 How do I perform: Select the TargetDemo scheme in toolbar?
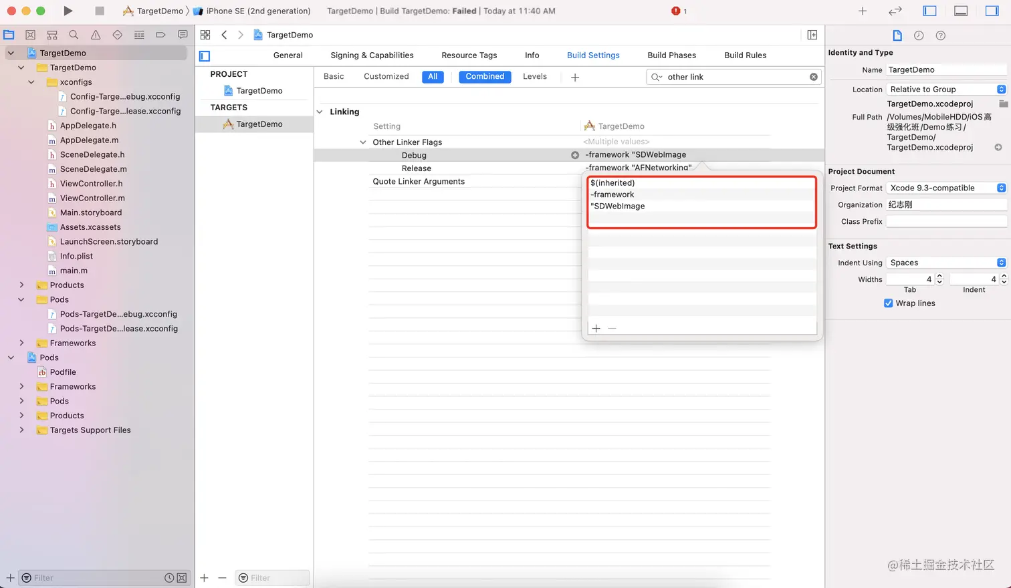pos(153,11)
